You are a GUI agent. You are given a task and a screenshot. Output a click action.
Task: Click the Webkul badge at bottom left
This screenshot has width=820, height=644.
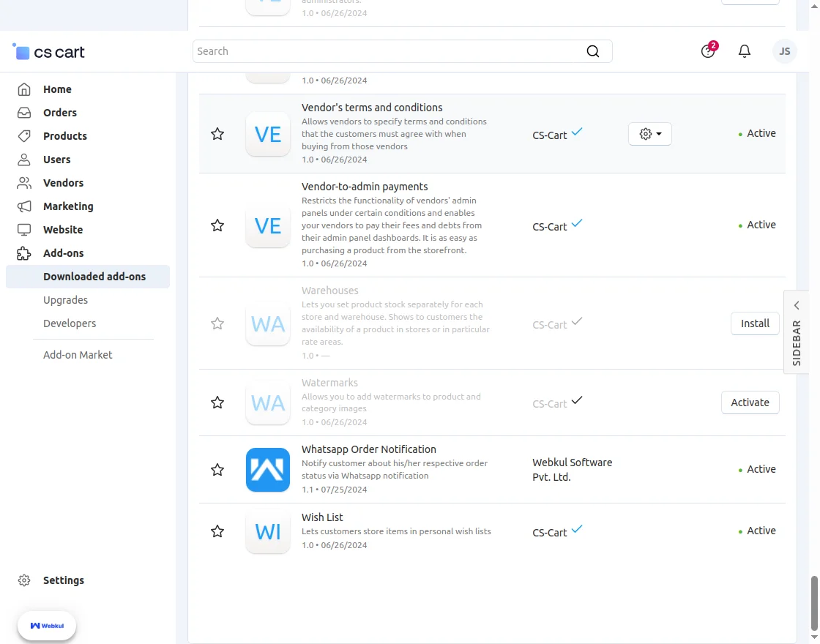point(47,626)
